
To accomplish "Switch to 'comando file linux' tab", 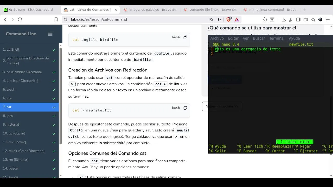I will tap(210, 10).
